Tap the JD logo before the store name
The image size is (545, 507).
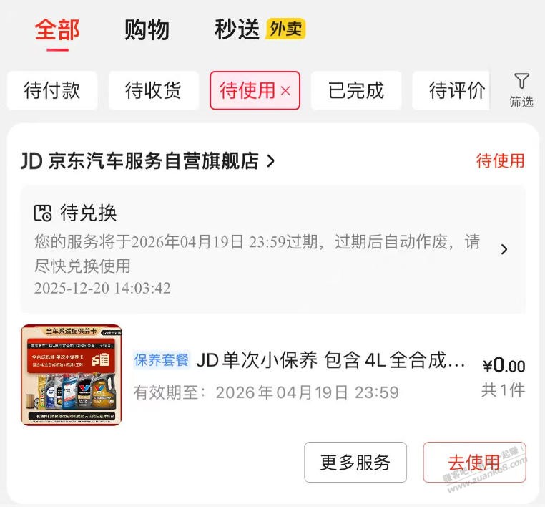(x=31, y=161)
